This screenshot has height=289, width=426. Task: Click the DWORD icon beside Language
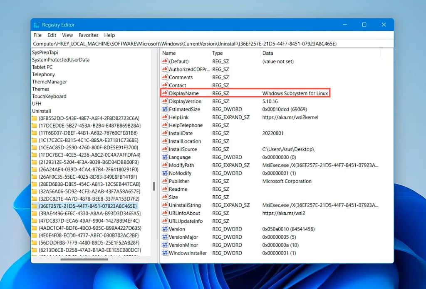[x=165, y=157]
